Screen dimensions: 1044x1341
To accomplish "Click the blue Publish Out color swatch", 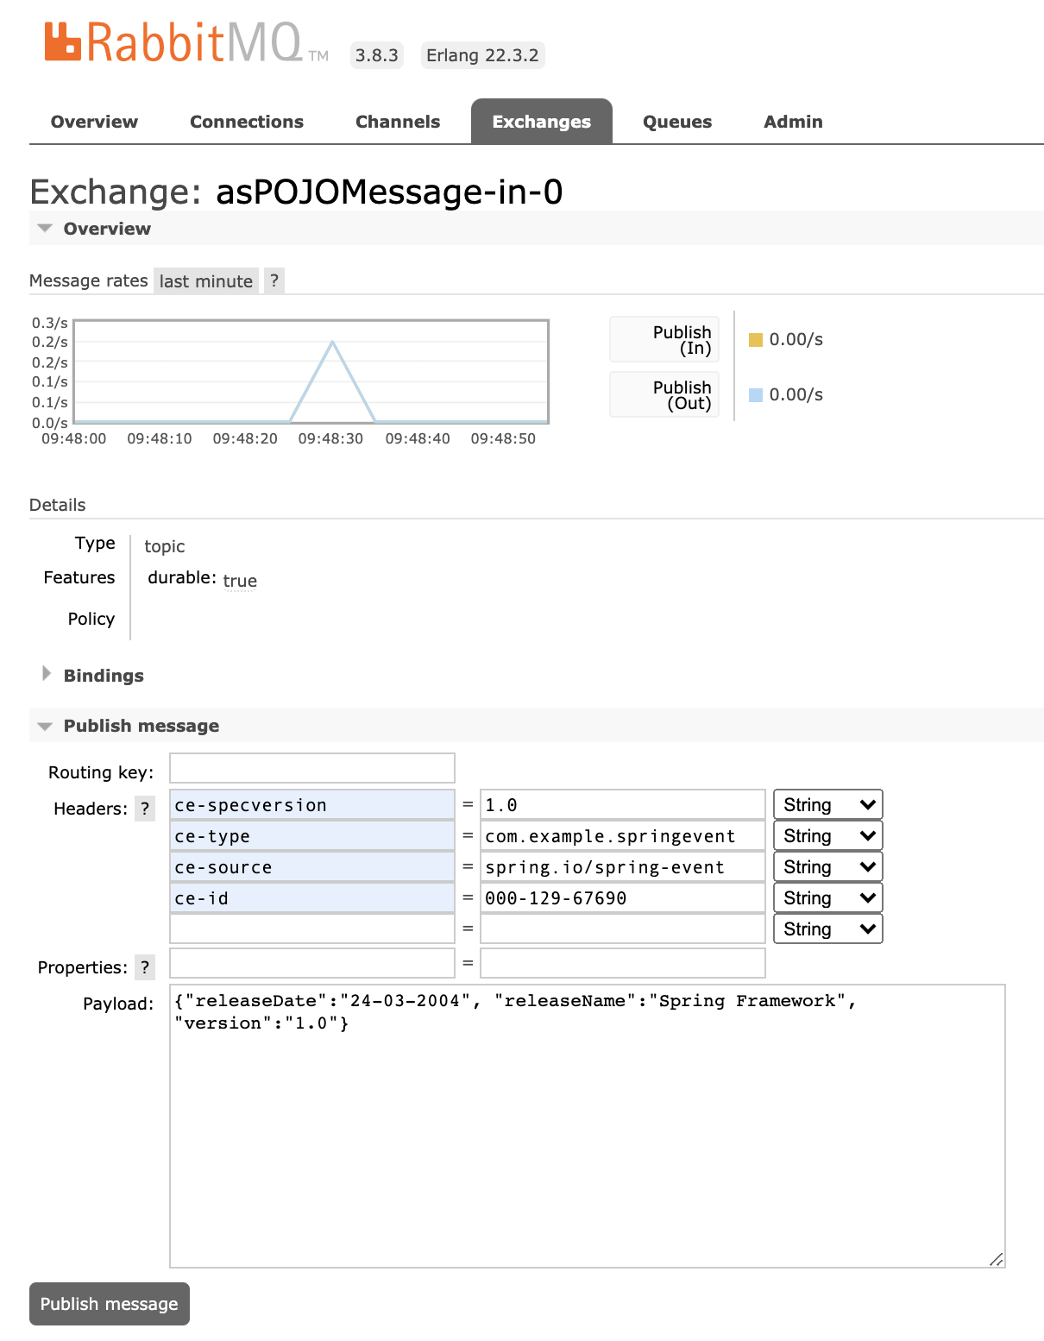I will [x=756, y=395].
